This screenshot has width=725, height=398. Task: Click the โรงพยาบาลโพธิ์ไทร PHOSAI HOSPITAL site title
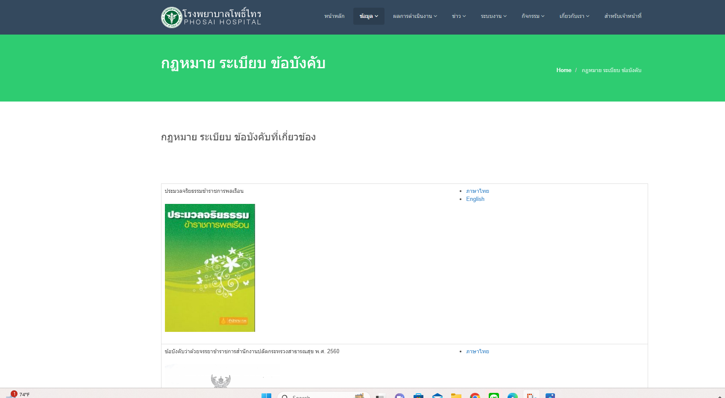click(222, 17)
